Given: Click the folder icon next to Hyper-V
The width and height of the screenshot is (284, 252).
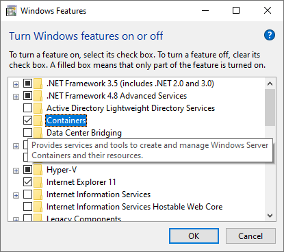Looking at the screenshot, I should [x=38, y=170].
